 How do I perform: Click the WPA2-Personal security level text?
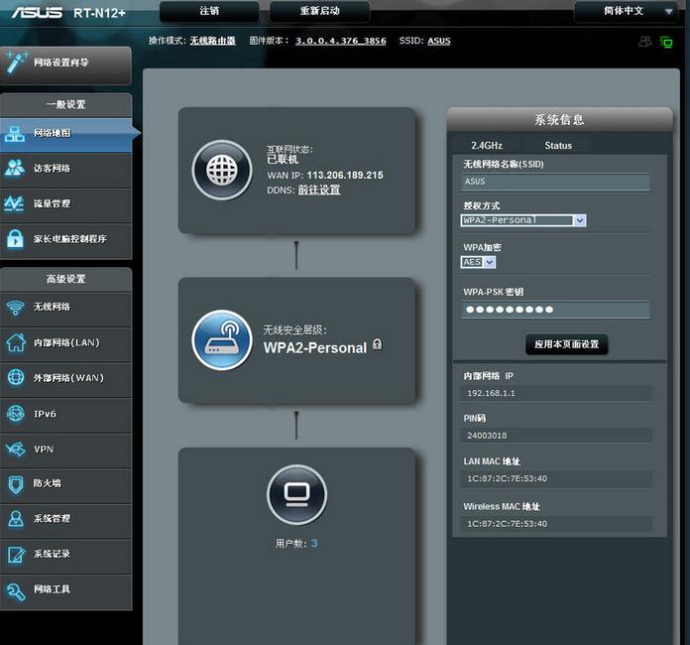[315, 348]
